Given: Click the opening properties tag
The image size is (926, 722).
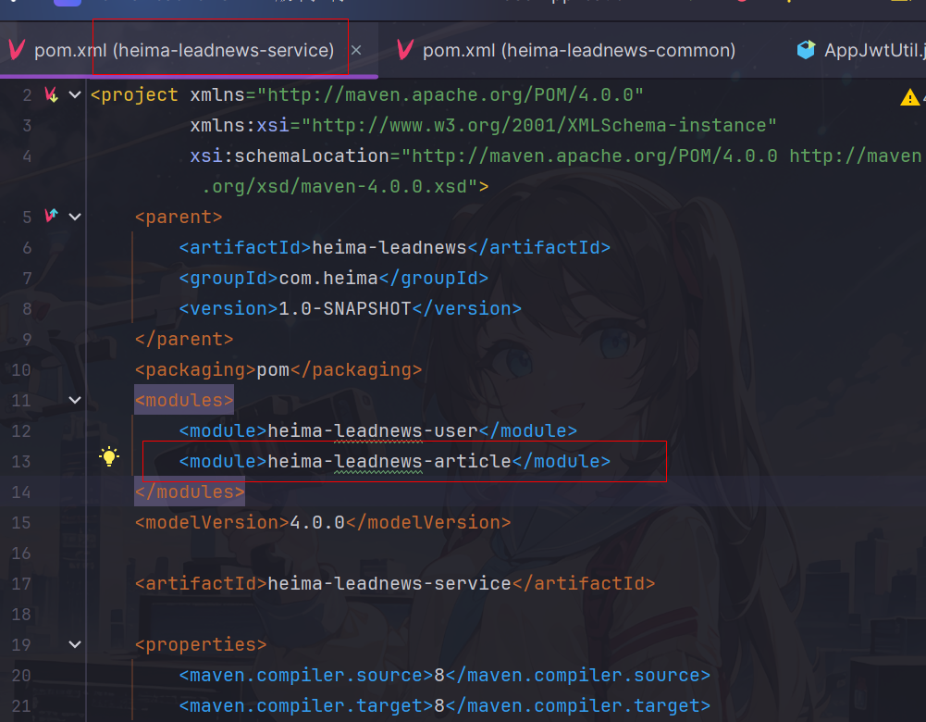Looking at the screenshot, I should point(201,644).
